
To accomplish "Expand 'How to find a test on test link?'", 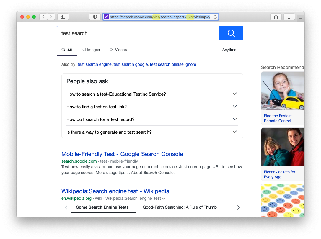I will [152, 107].
